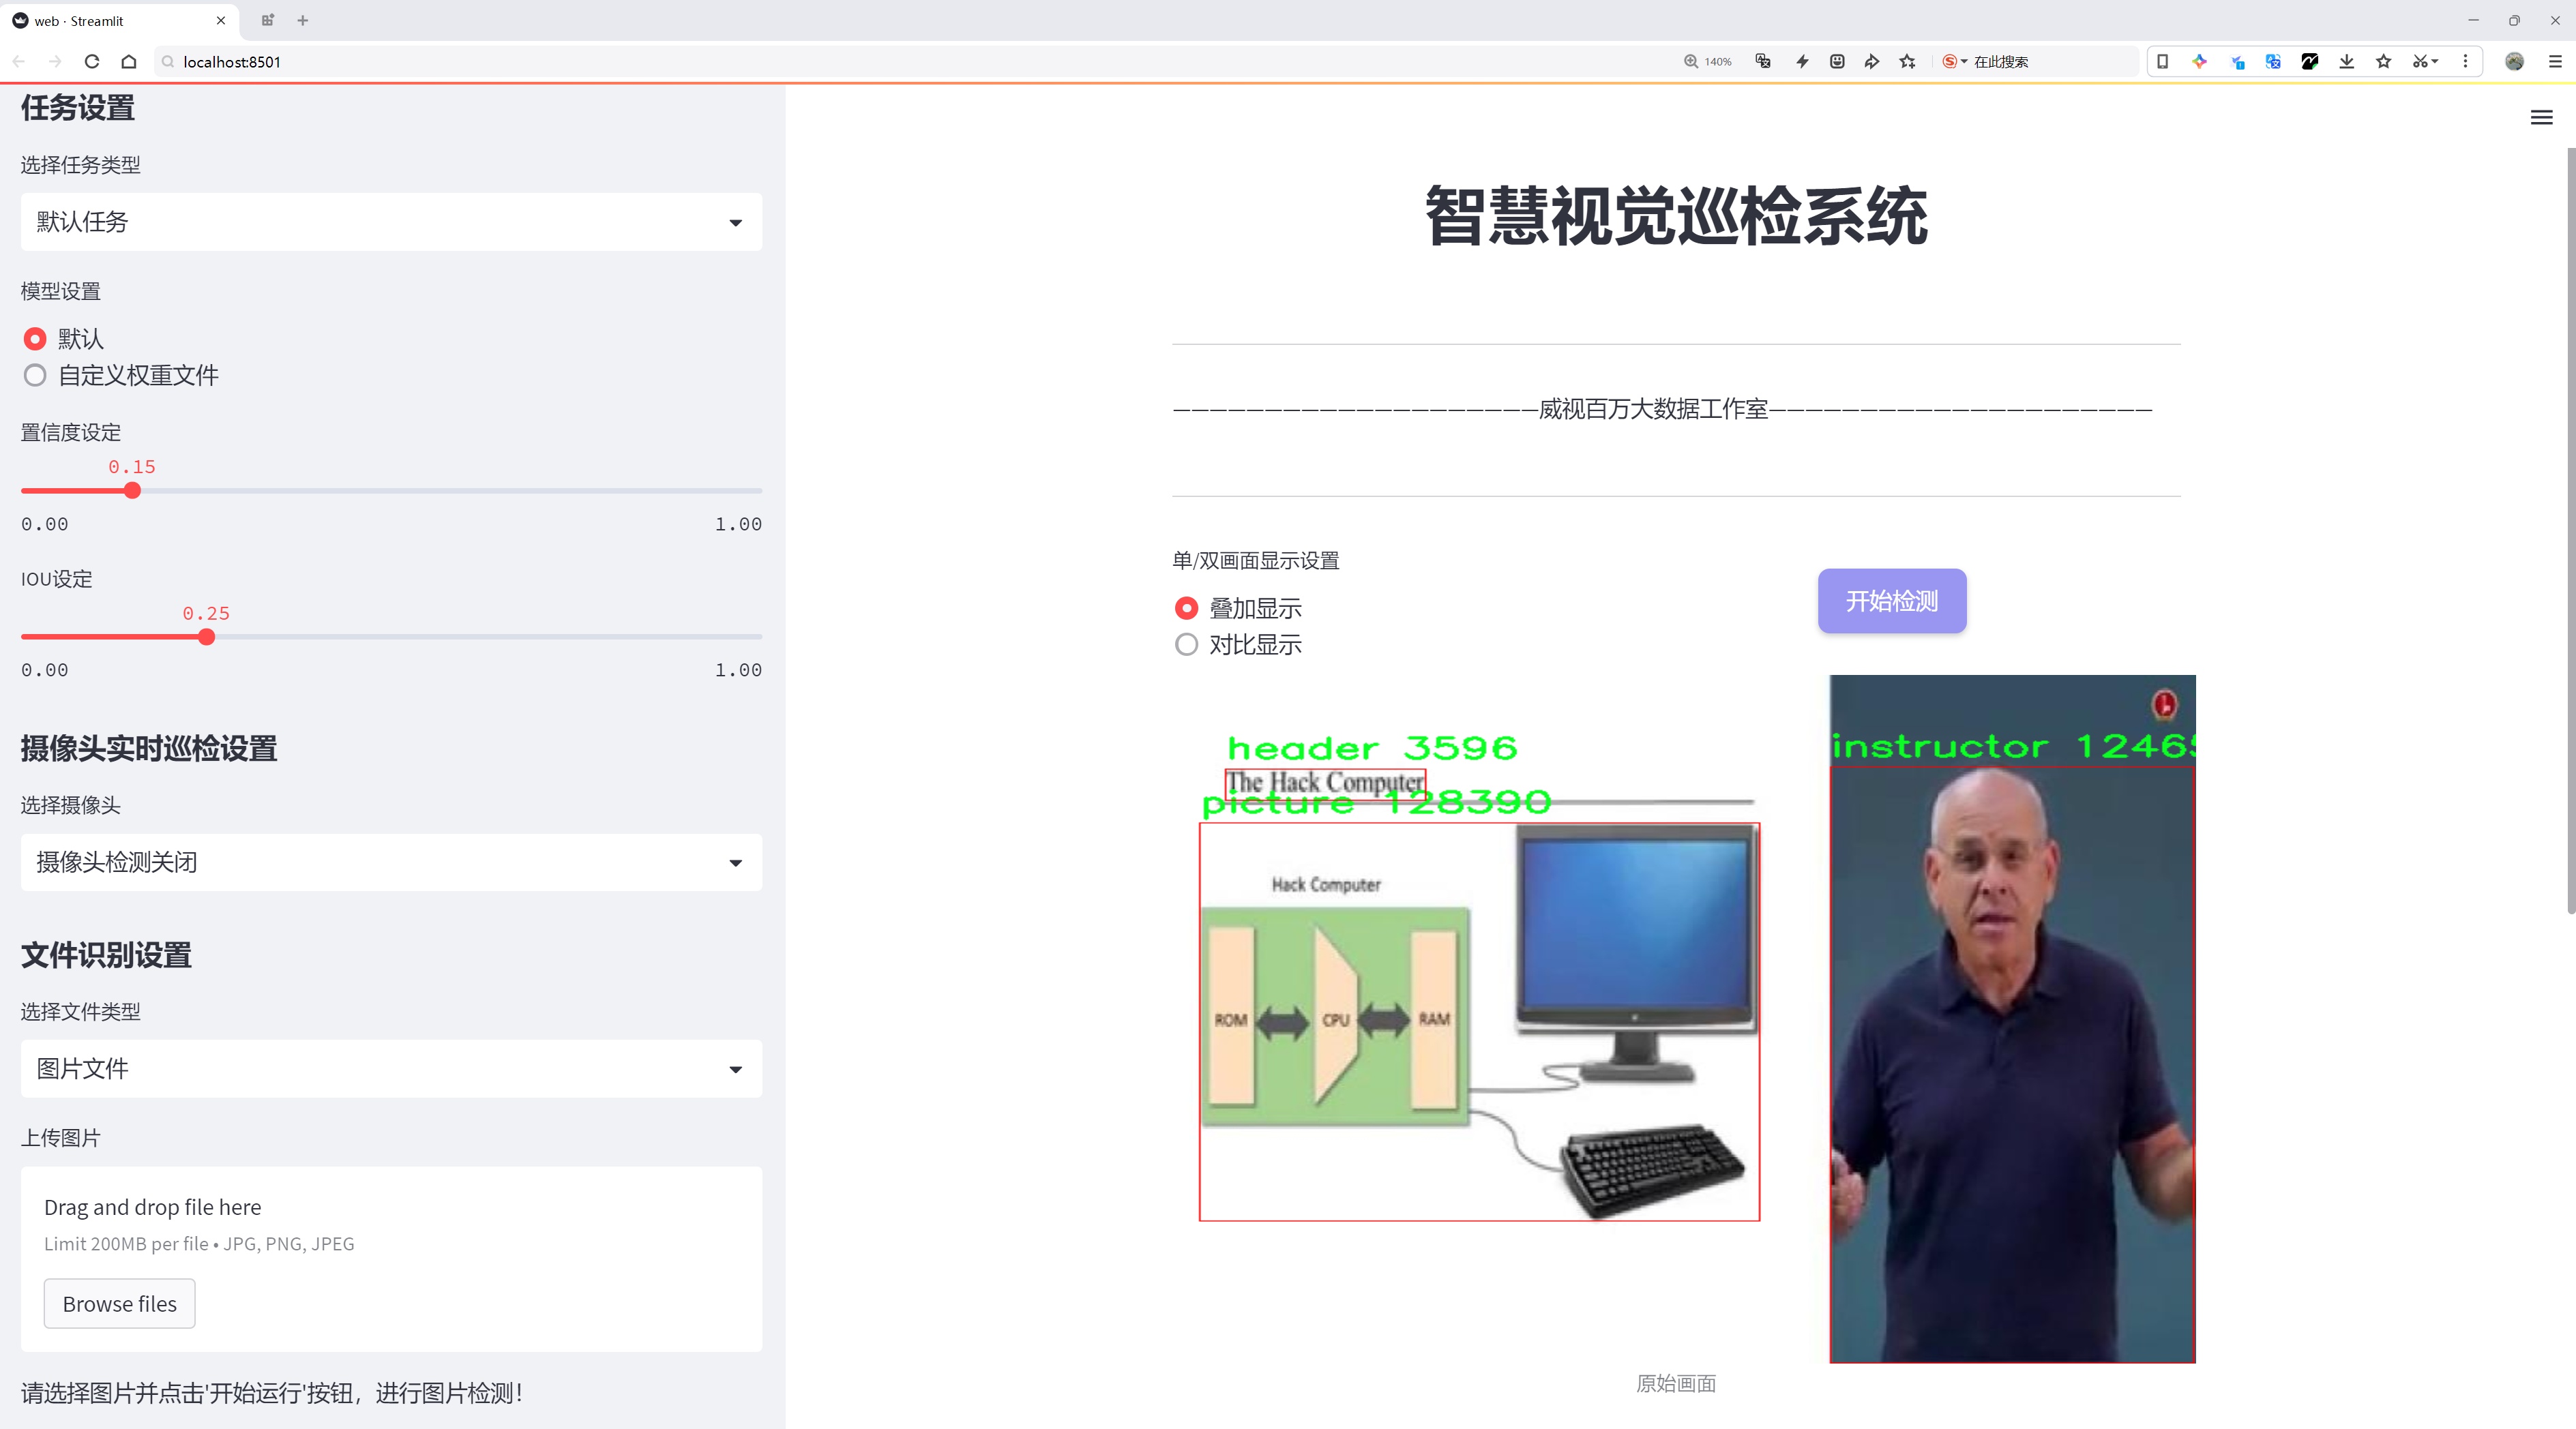The image size is (2576, 1429).
Task: Click the localhost:8501 address bar
Action: (231, 61)
